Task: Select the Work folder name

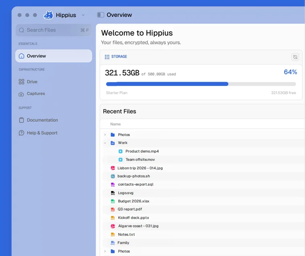Action: pyautogui.click(x=123, y=143)
